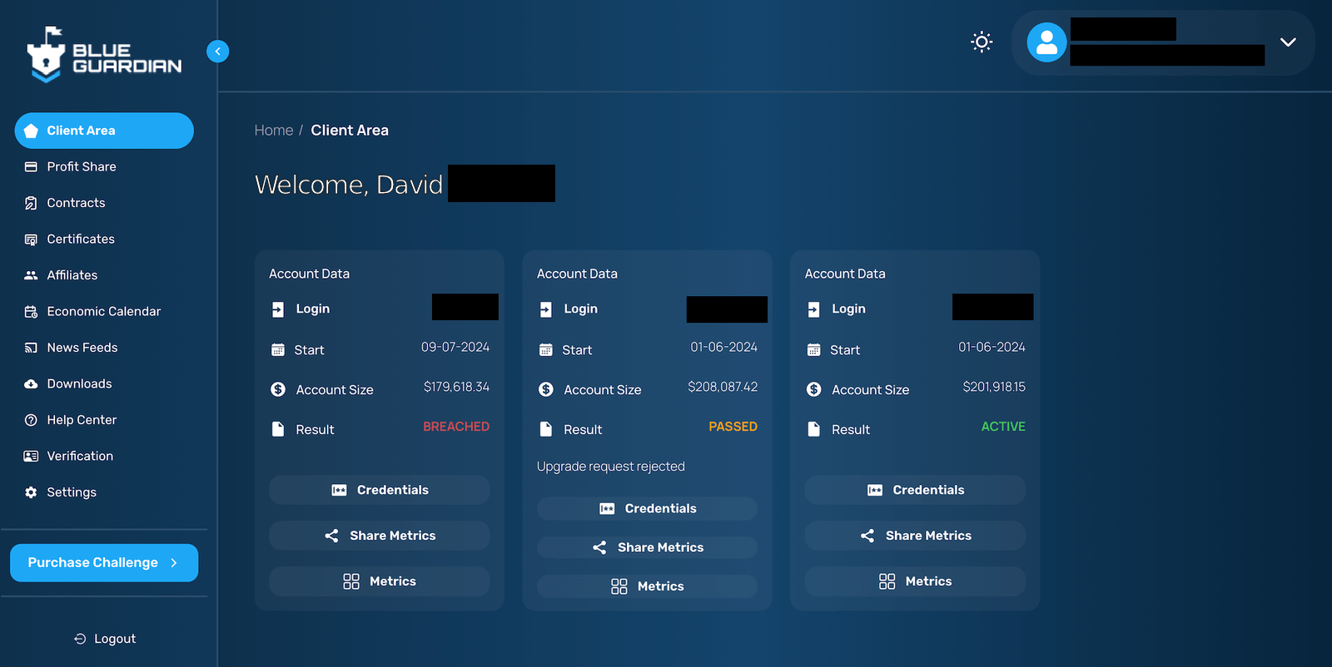Click the Settings gear icon
This screenshot has width=1332, height=667.
tap(31, 492)
